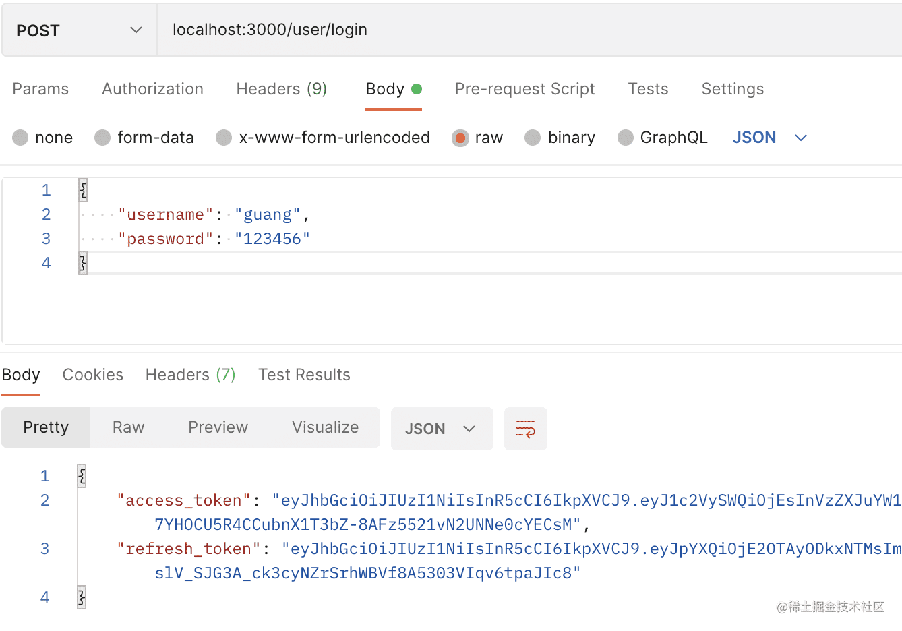
Task: Go to request Headers (9) tab
Action: pyautogui.click(x=281, y=89)
